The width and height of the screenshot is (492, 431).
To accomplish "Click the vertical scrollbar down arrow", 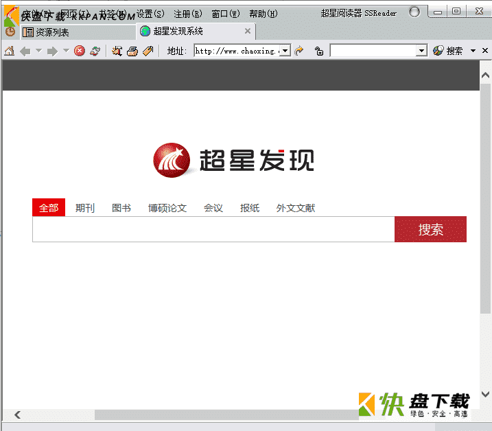I will pyautogui.click(x=485, y=394).
